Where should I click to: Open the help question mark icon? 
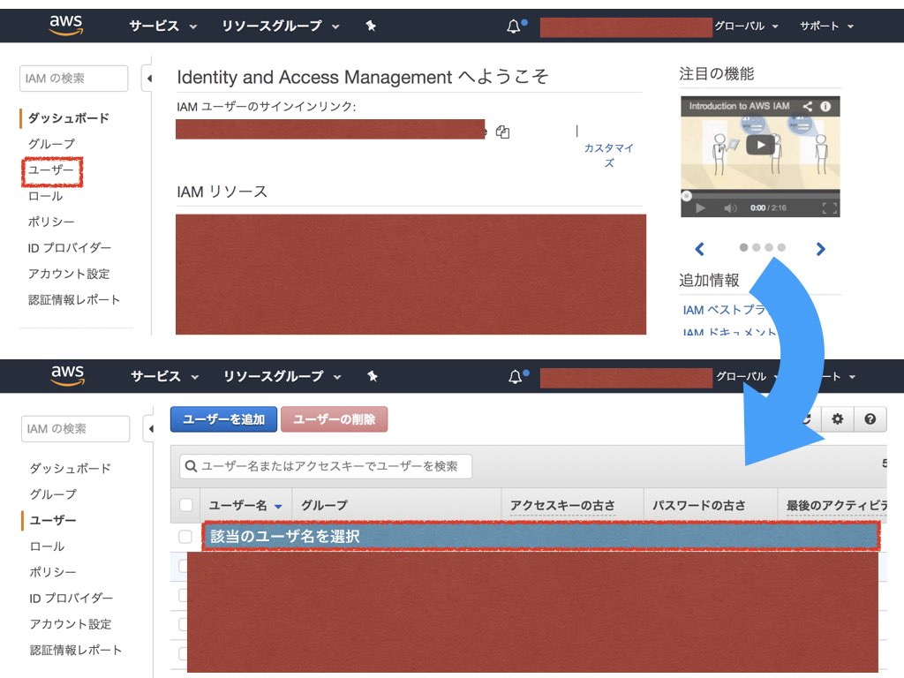[870, 419]
